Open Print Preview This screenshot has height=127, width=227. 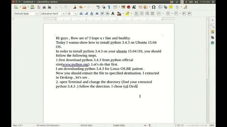click(49, 7)
